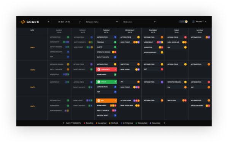Select the Wednesday column header
228x143 pixels.
click(130, 31)
